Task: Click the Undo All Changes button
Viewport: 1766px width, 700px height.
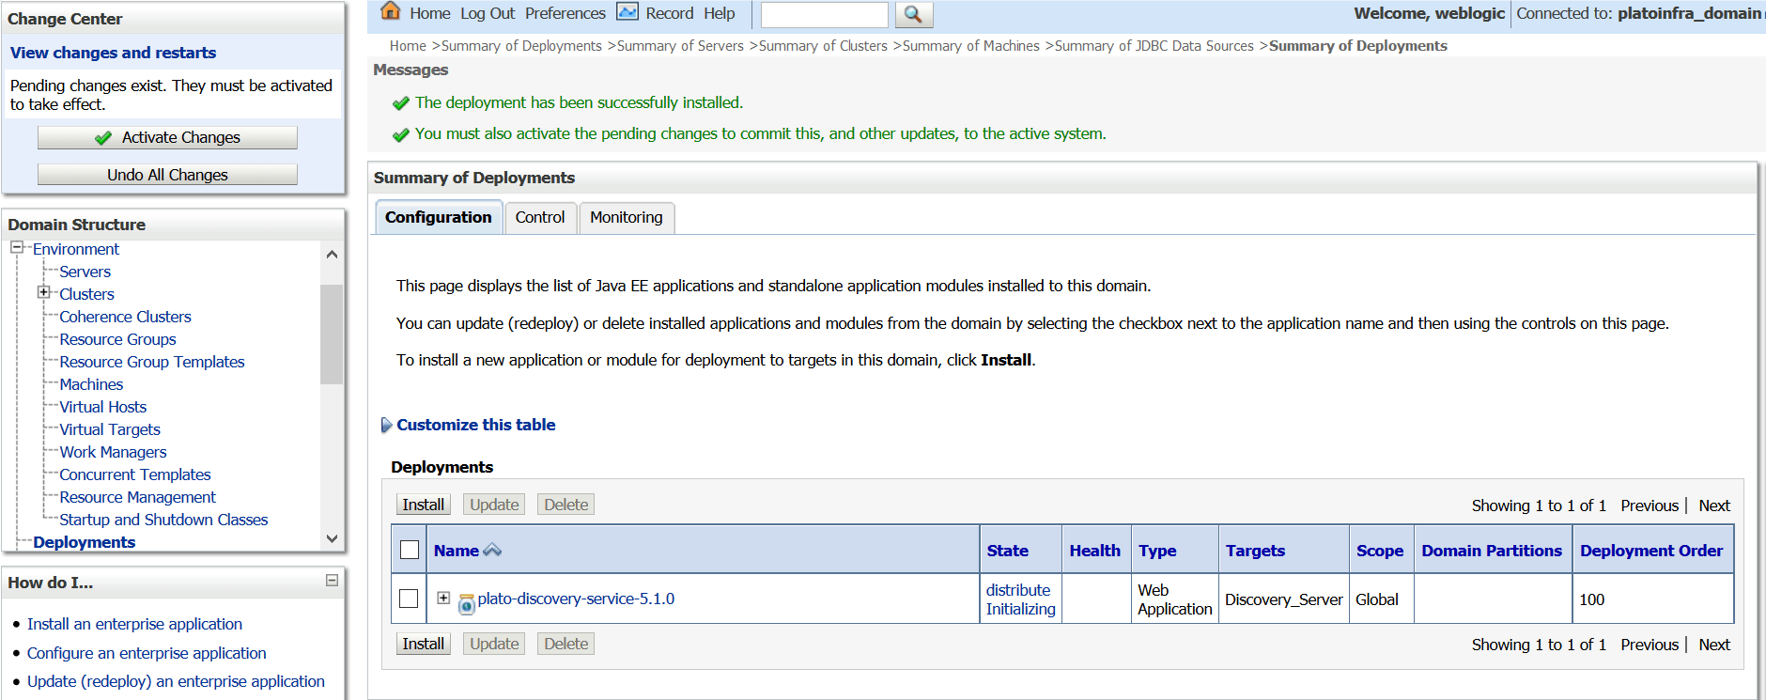Action: point(167,175)
